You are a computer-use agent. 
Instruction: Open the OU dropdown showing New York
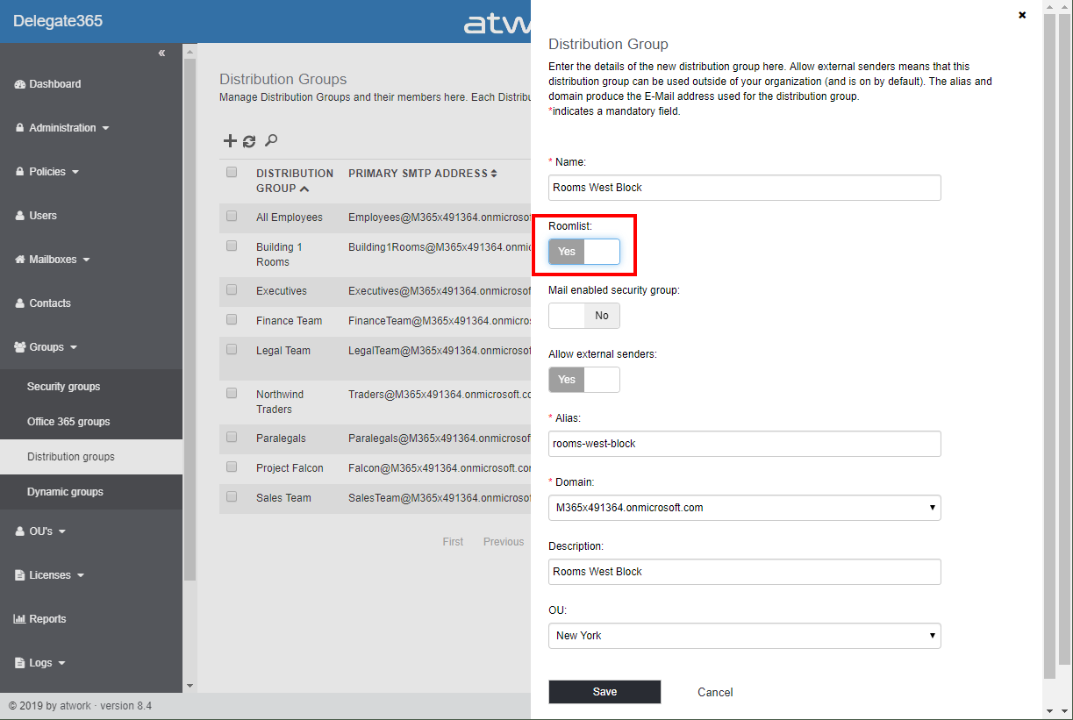point(745,636)
